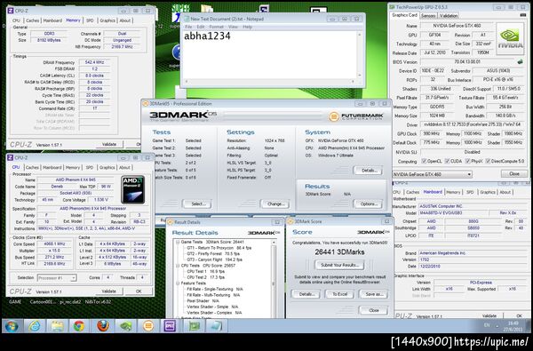The height and width of the screenshot is (351, 533).
Task: Click the Notepad vertical scrollbar
Action: (x=359, y=55)
